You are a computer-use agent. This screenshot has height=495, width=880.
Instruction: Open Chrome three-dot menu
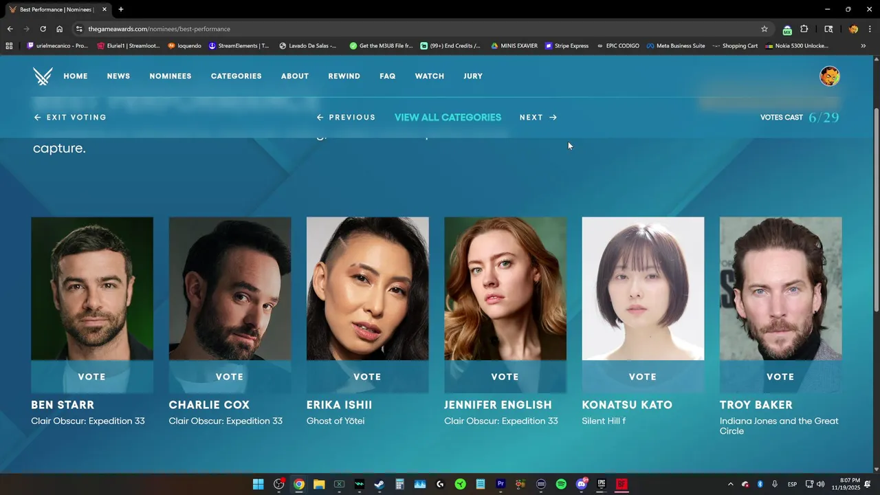tap(870, 29)
